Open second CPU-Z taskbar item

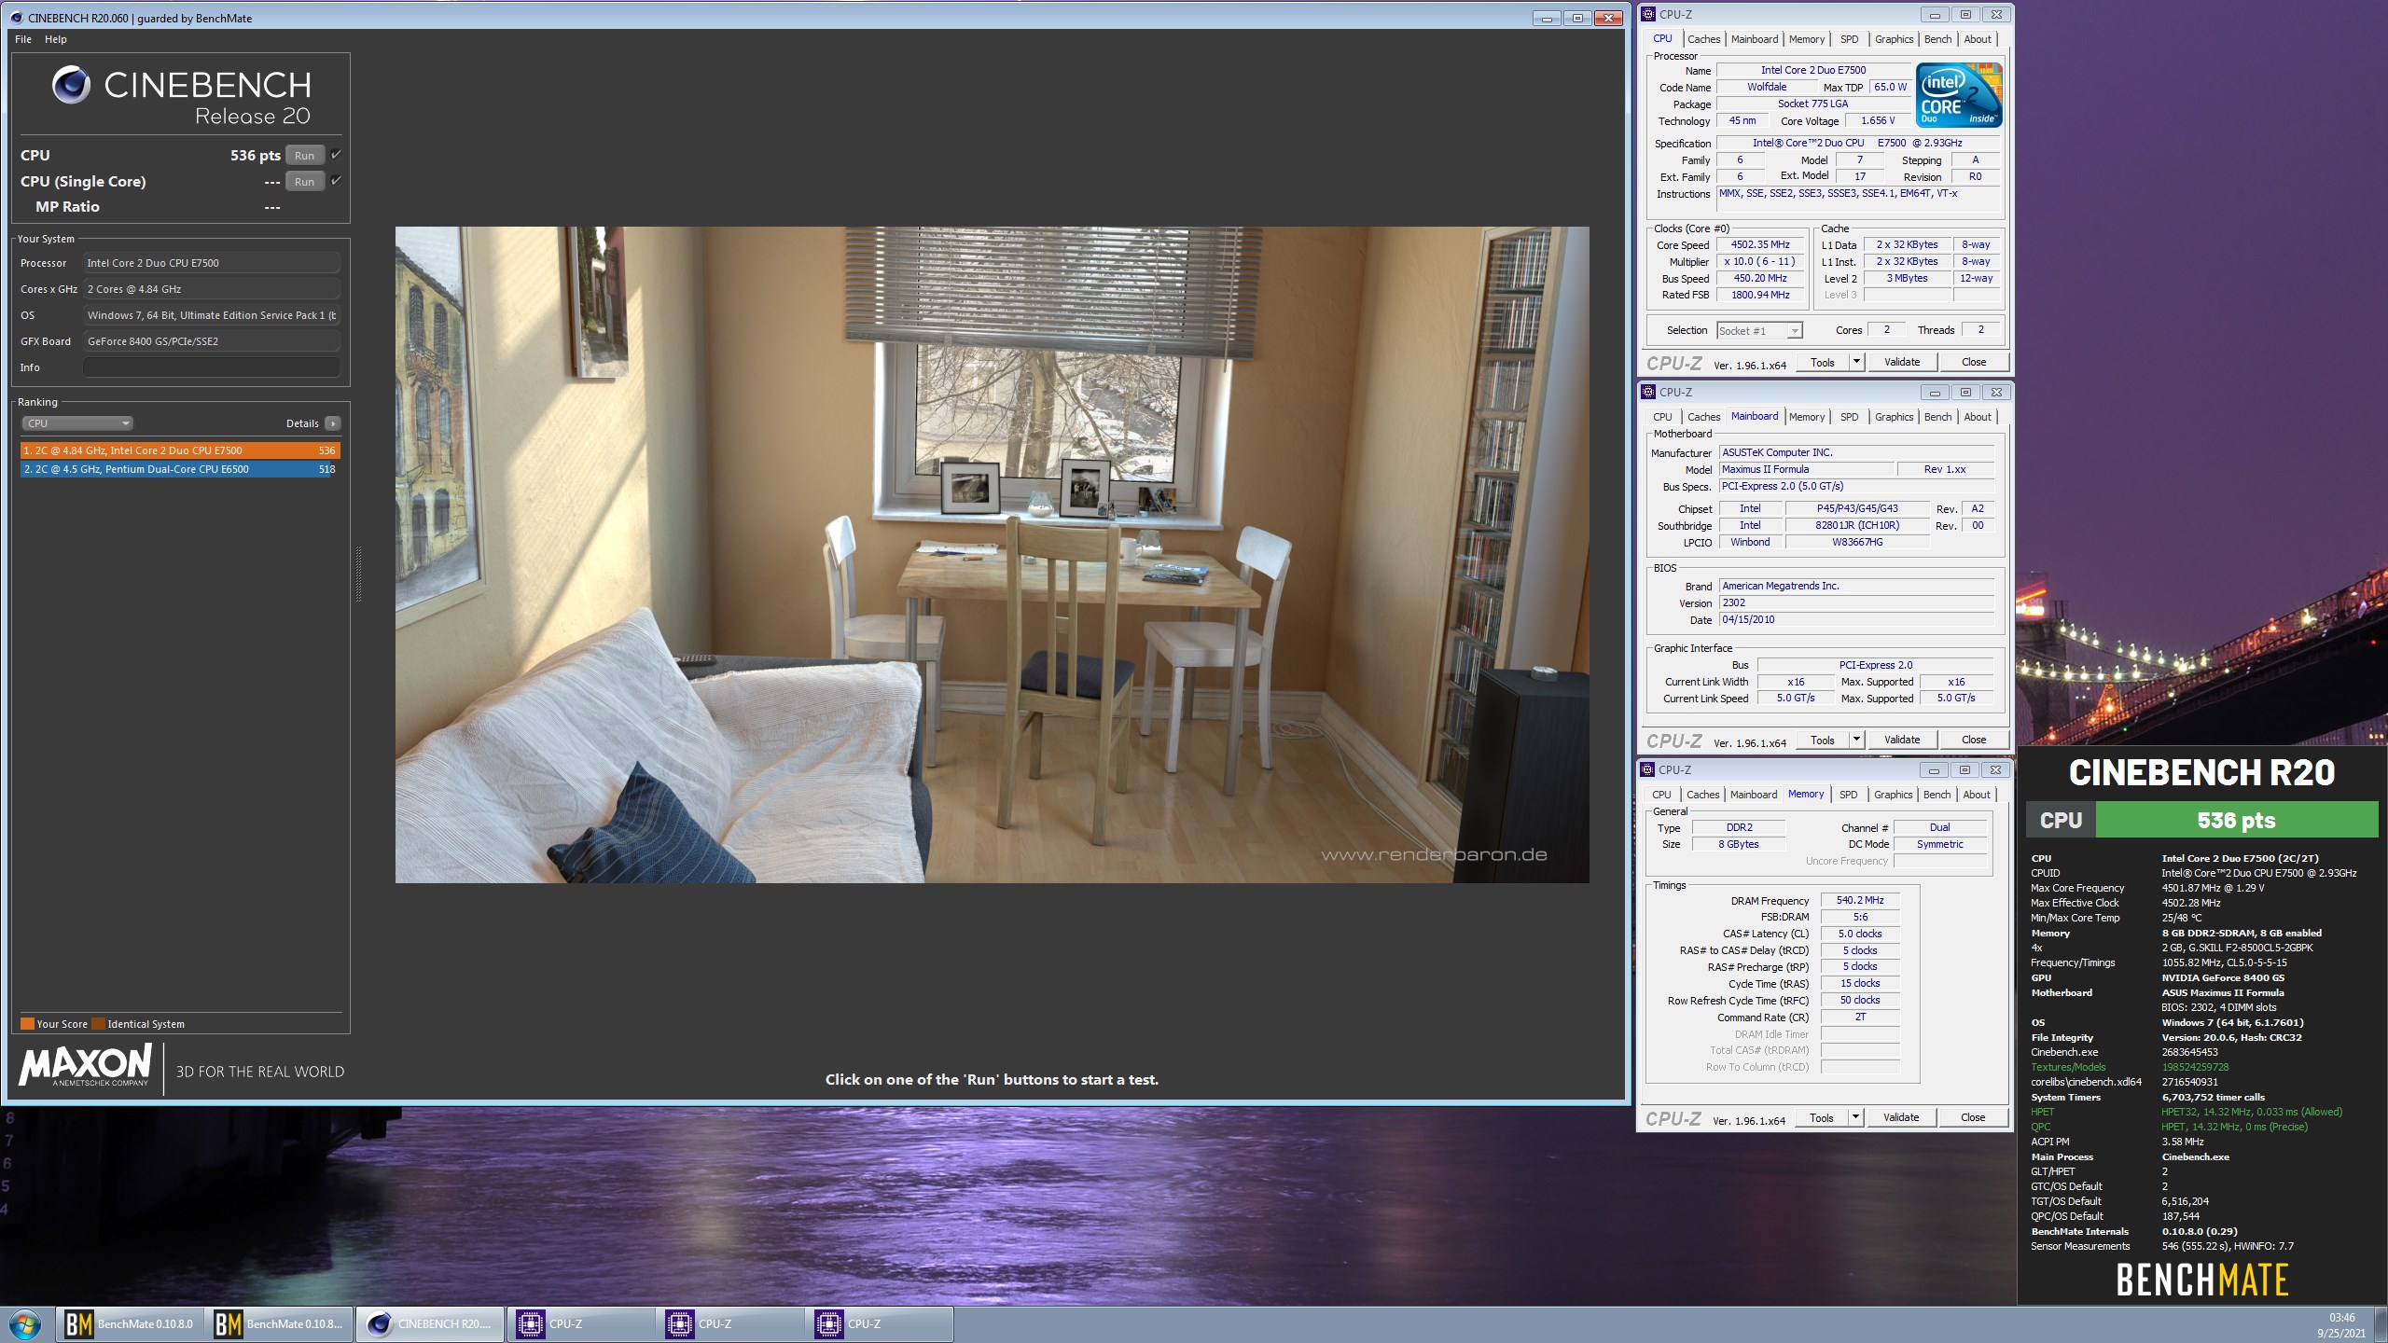730,1324
